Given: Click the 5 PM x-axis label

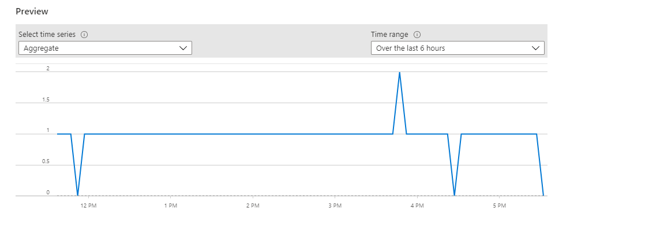Looking at the screenshot, I should (x=500, y=206).
